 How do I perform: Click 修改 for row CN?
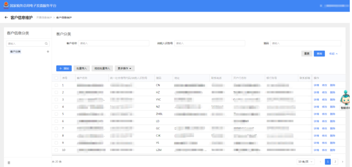[x=324, y=86]
